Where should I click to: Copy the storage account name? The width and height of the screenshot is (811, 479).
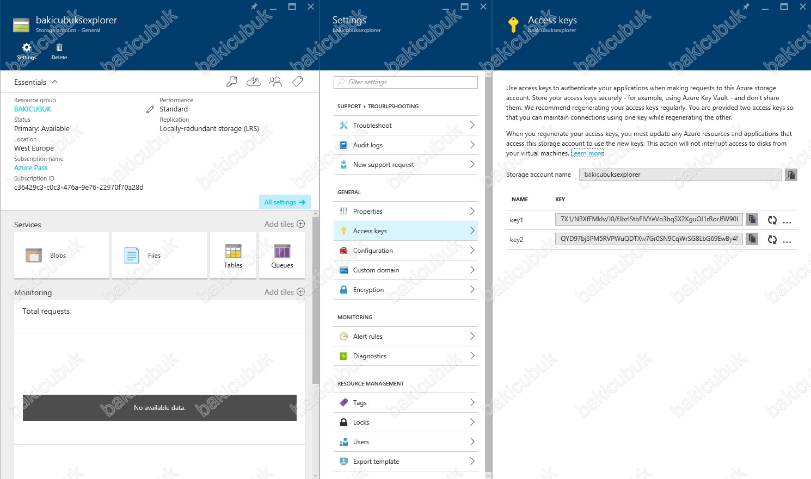pos(791,175)
